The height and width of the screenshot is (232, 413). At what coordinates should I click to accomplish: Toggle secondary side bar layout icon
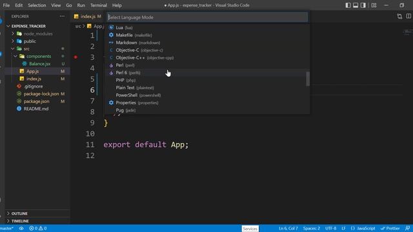point(363,5)
